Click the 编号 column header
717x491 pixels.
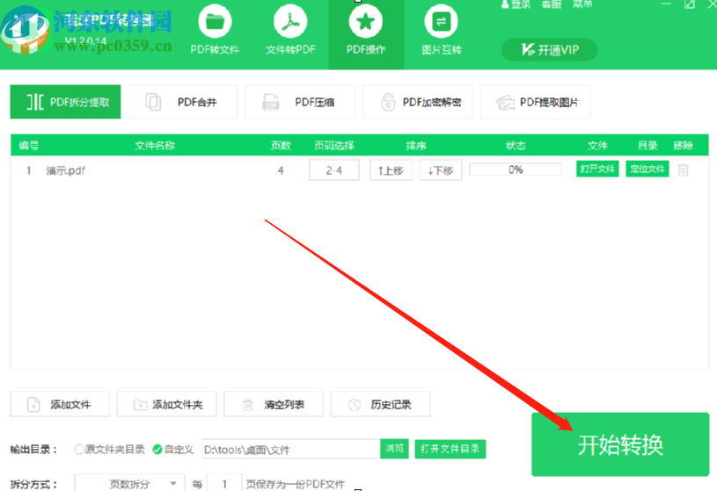click(x=28, y=146)
